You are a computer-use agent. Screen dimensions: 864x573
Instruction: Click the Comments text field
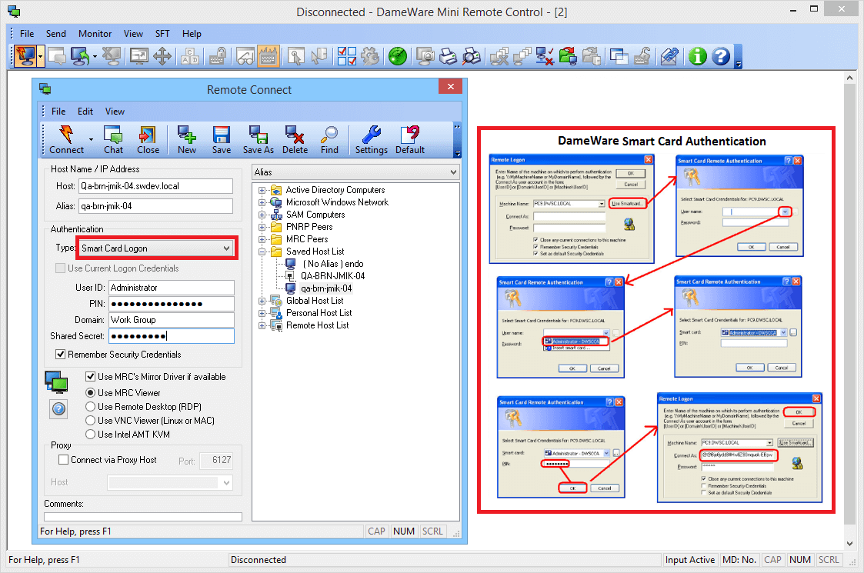click(142, 517)
